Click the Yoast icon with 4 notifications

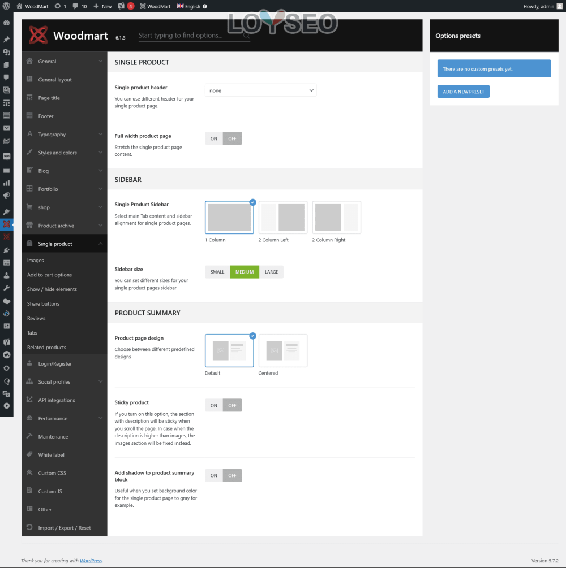pos(126,6)
